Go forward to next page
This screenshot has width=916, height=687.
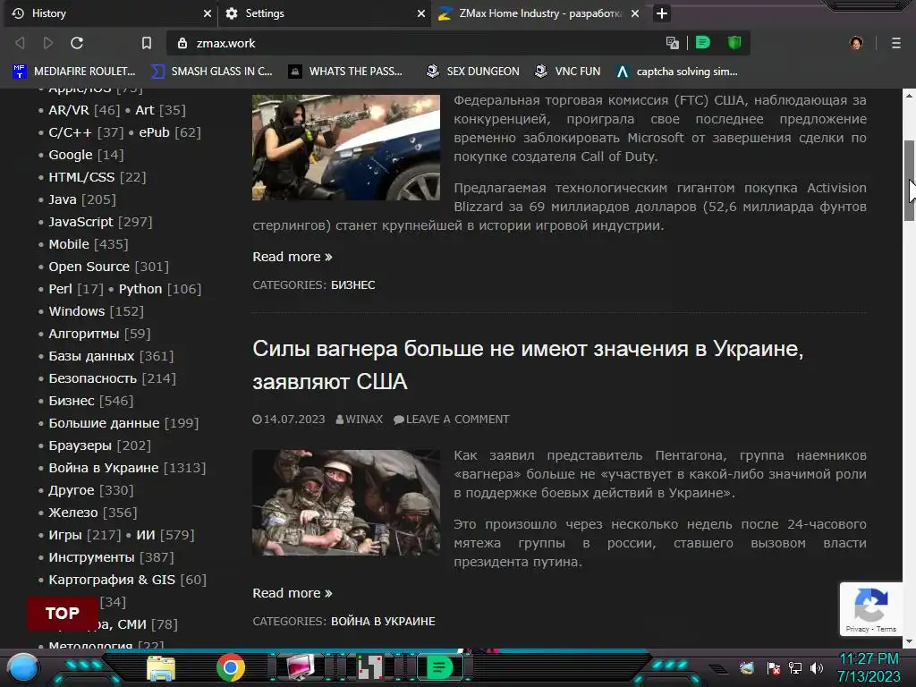pos(48,43)
